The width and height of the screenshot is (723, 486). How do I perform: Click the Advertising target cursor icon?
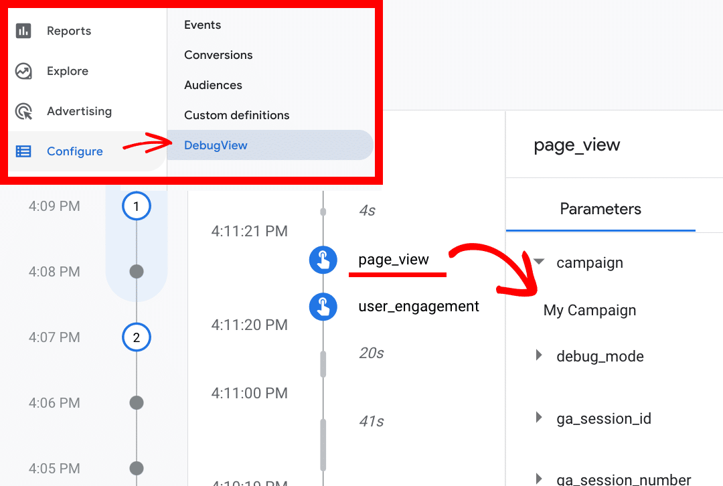(x=23, y=111)
